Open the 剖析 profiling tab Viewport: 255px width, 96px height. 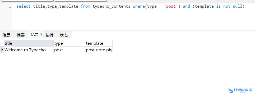tap(49, 35)
